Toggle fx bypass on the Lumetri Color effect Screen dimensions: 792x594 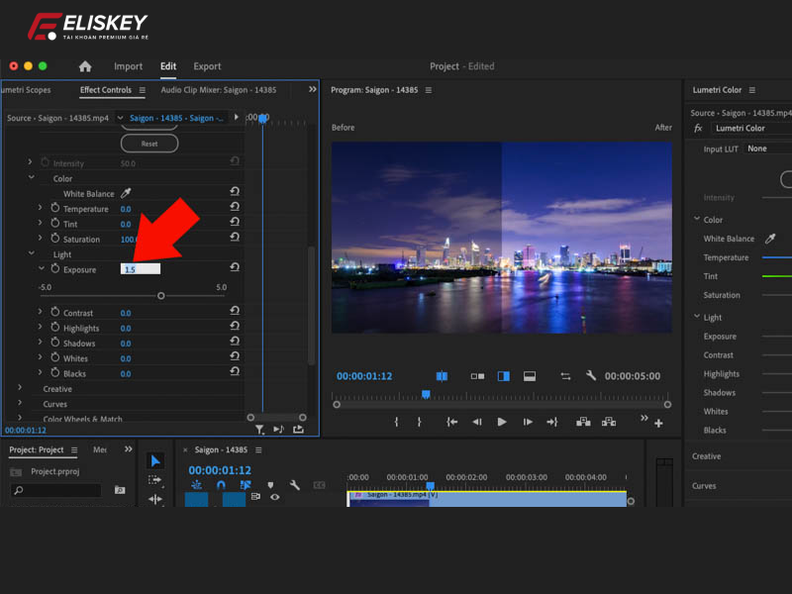pyautogui.click(x=697, y=128)
